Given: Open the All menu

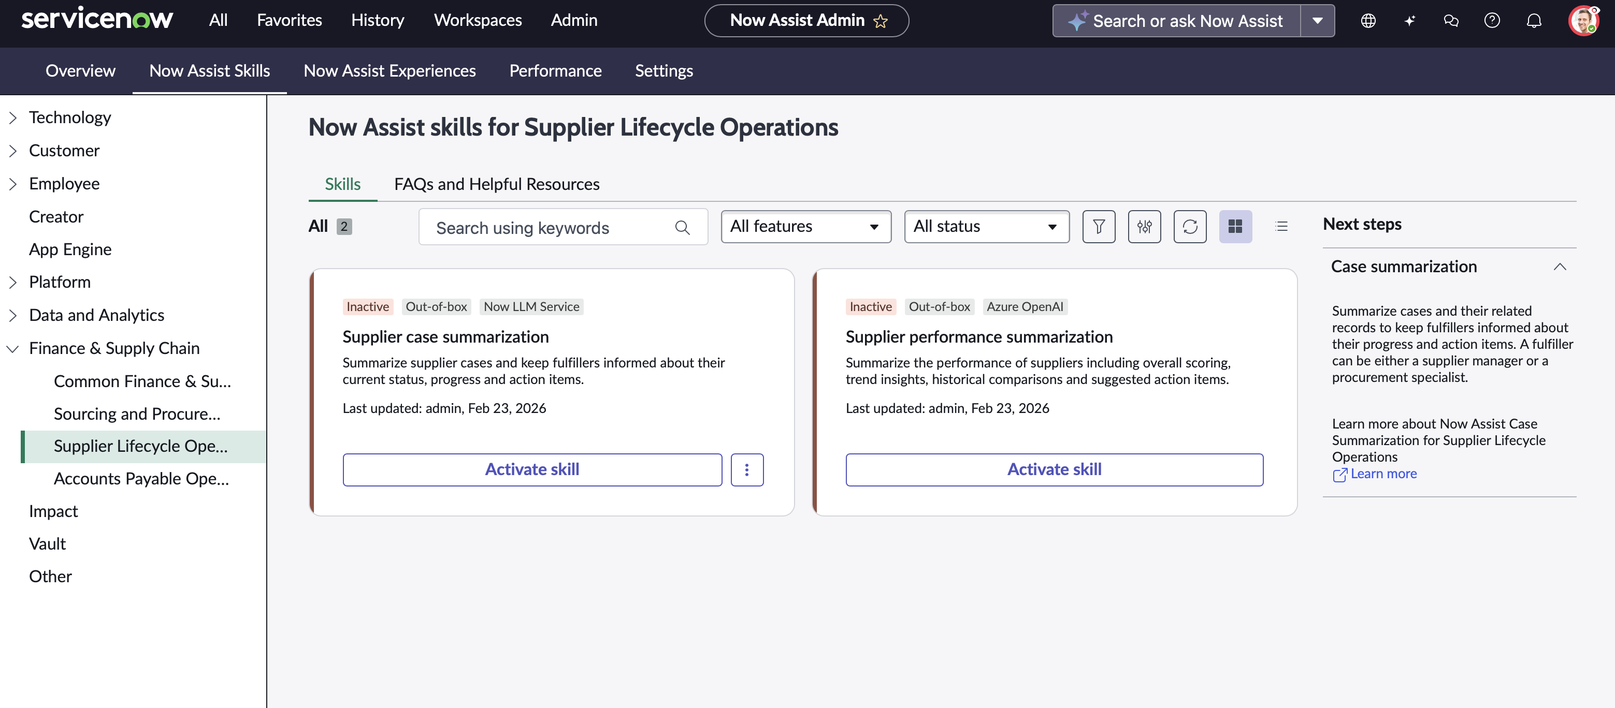Looking at the screenshot, I should pyautogui.click(x=218, y=20).
